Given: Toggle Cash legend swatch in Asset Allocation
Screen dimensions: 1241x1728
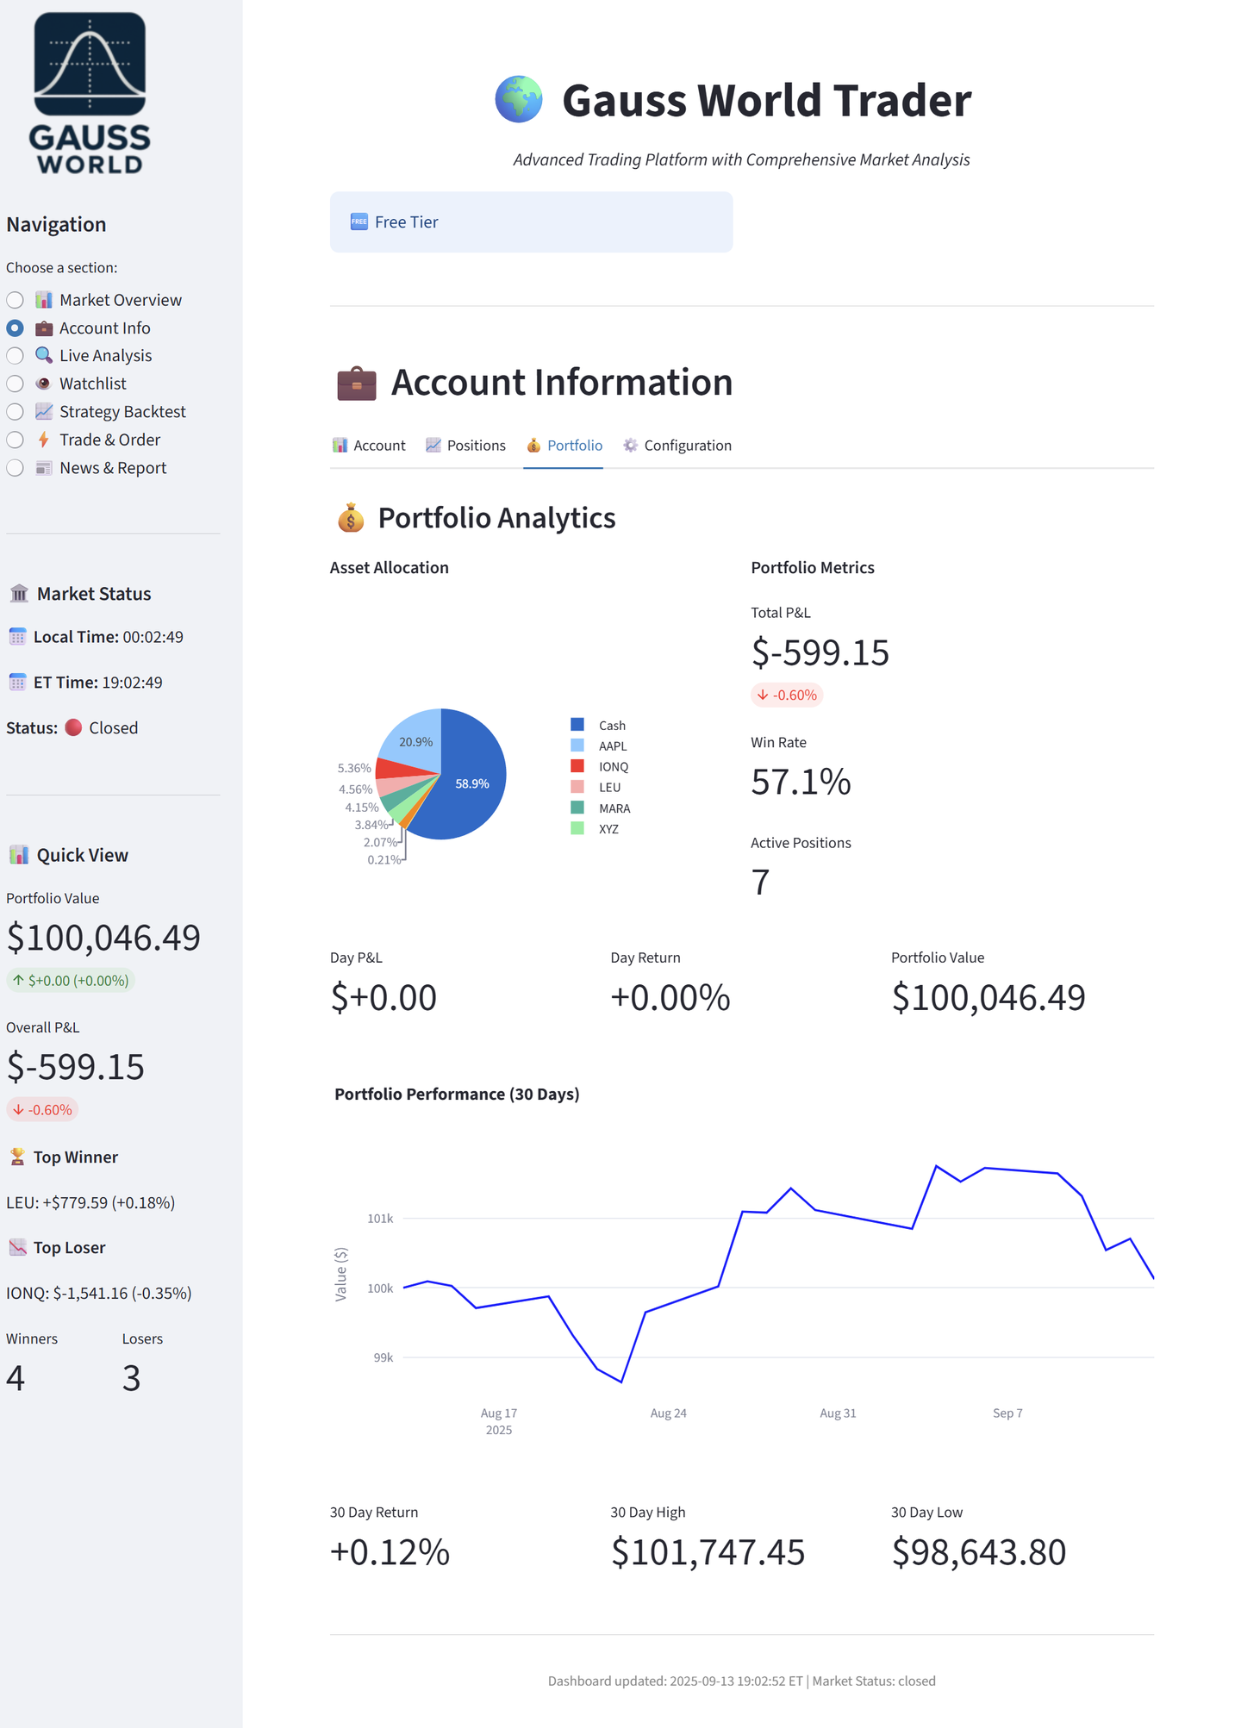Looking at the screenshot, I should (x=577, y=725).
